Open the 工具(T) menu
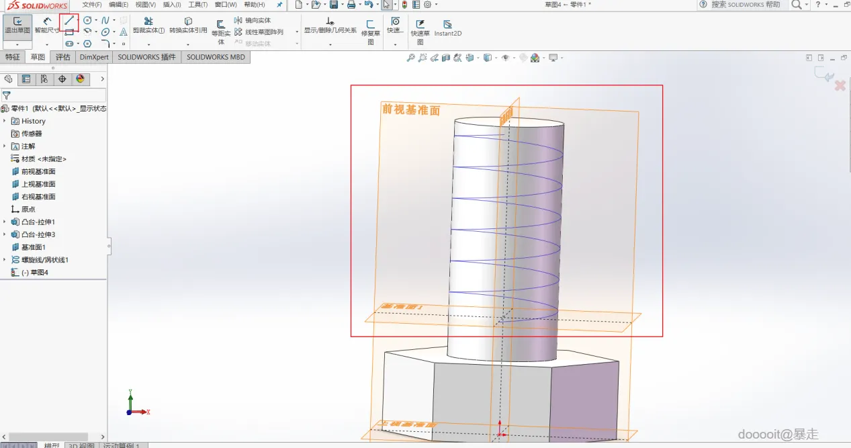This screenshot has width=851, height=448. click(x=197, y=5)
